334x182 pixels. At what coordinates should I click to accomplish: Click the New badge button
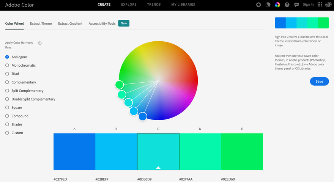(124, 23)
